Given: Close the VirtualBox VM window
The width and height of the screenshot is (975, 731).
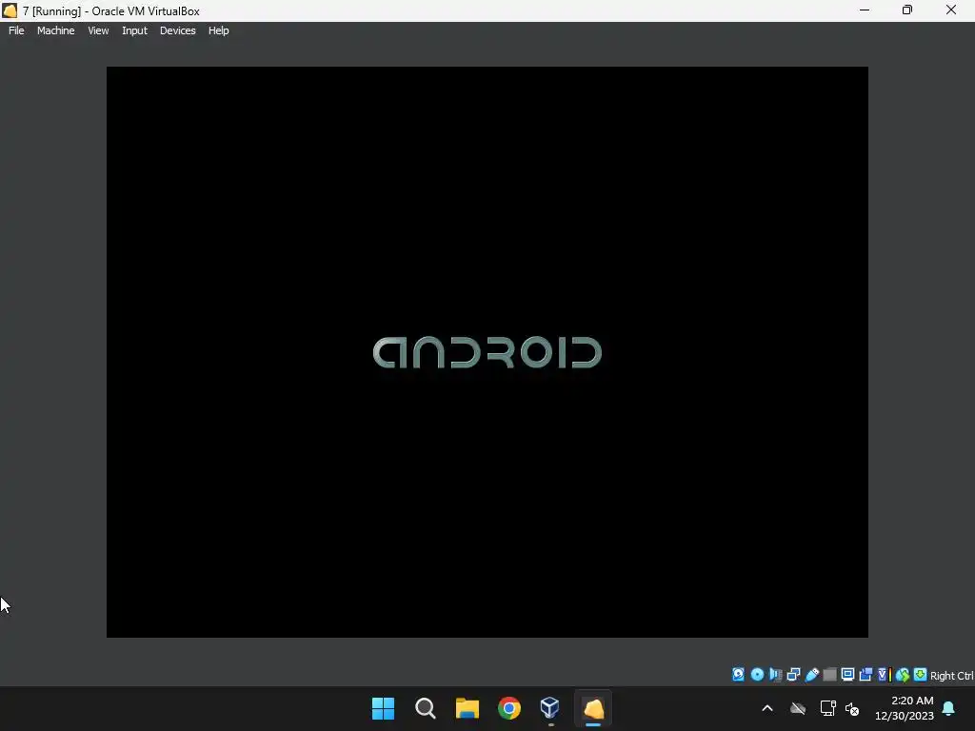Looking at the screenshot, I should [951, 10].
